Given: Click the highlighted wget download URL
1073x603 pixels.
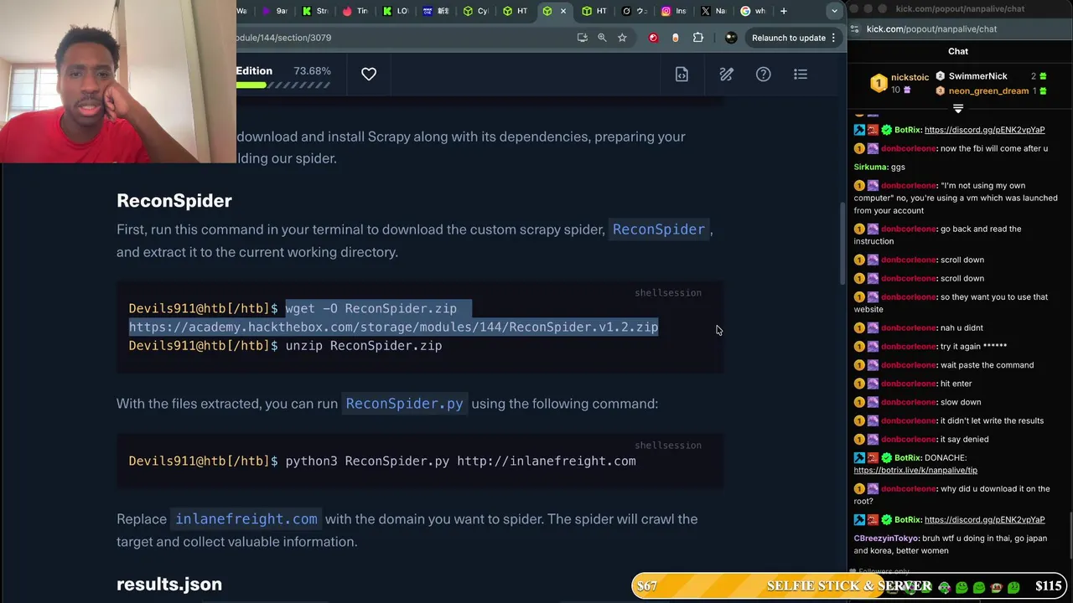Looking at the screenshot, I should click(394, 327).
